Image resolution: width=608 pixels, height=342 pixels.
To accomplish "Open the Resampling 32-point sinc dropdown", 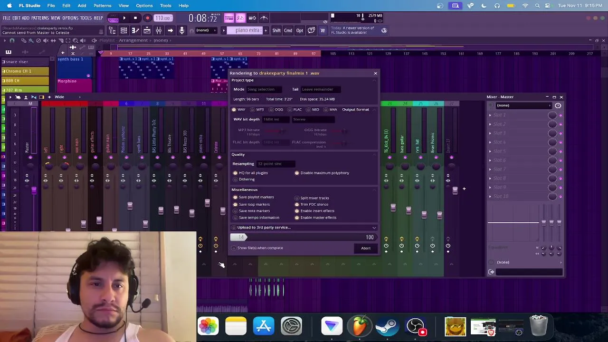I will point(275,164).
